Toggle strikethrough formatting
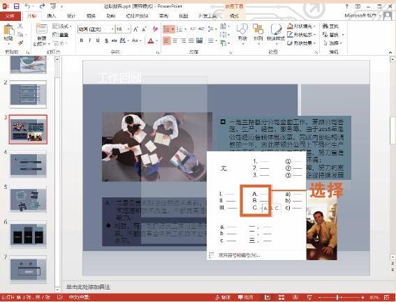The height and width of the screenshot is (302, 396). click(115, 40)
